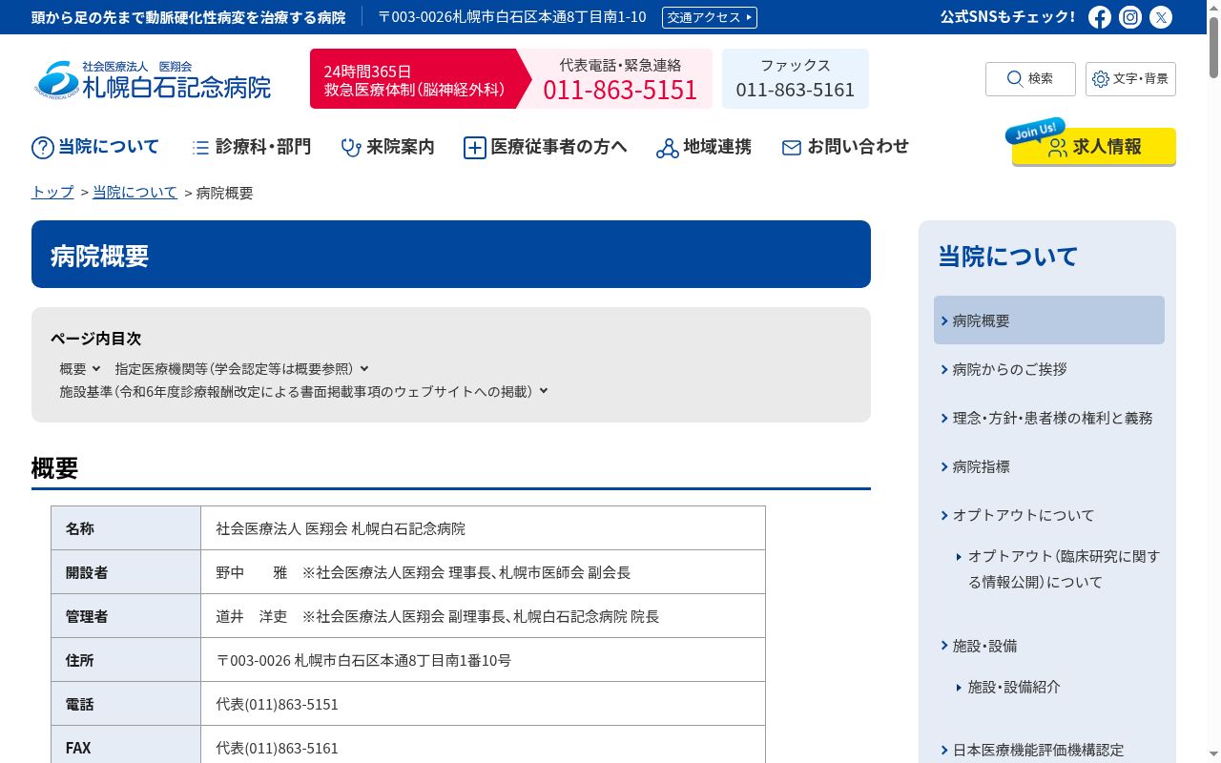
Task: Open the 交通アクセス button
Action: 710,17
